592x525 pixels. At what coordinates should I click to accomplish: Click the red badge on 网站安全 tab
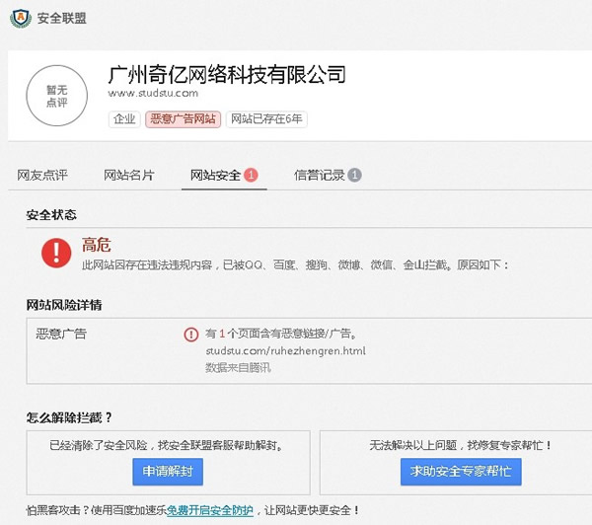(x=251, y=176)
